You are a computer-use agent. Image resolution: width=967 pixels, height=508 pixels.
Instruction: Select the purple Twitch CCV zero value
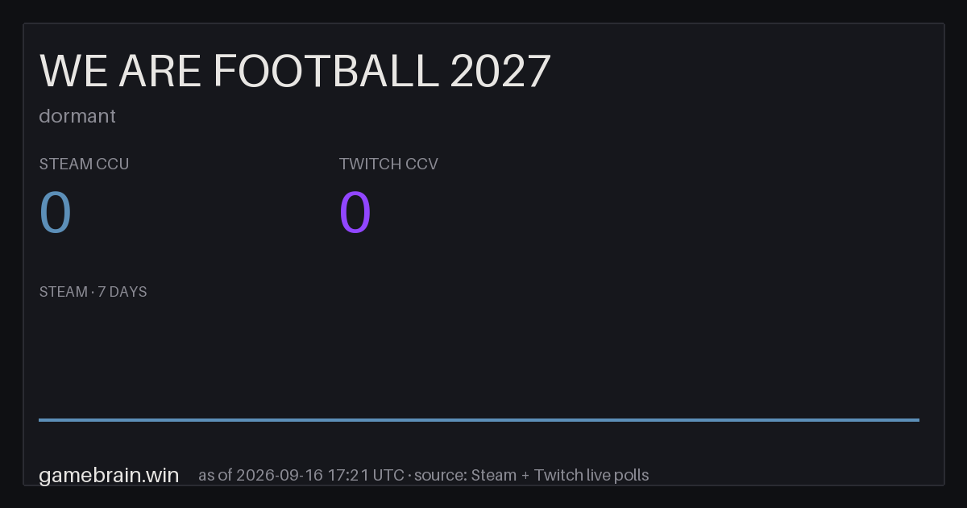click(x=355, y=212)
